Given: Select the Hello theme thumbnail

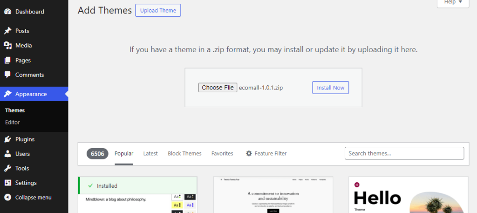Looking at the screenshot, I should (409, 195).
